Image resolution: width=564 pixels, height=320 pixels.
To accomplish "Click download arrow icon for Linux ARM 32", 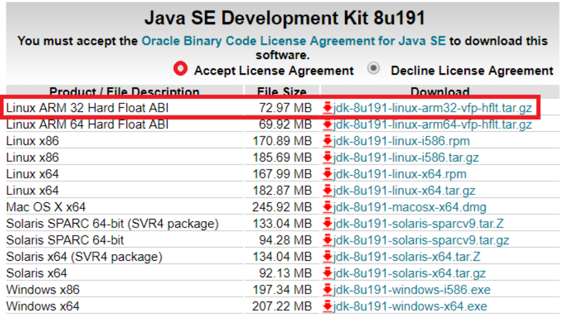I will [x=327, y=107].
